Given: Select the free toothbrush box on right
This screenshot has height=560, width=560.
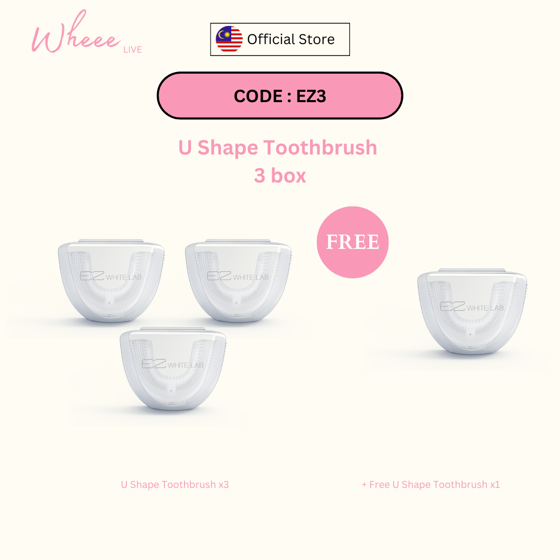Looking at the screenshot, I should (472, 312).
